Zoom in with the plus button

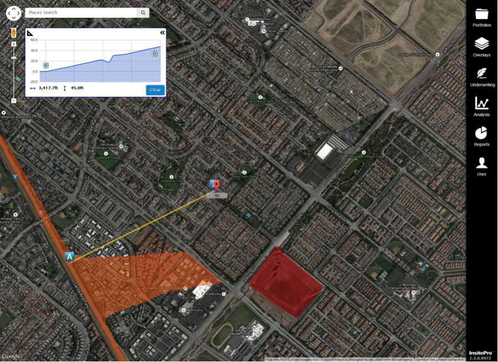14,44
